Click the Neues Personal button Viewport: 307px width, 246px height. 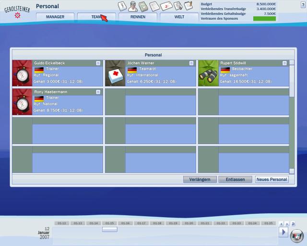[272, 179]
